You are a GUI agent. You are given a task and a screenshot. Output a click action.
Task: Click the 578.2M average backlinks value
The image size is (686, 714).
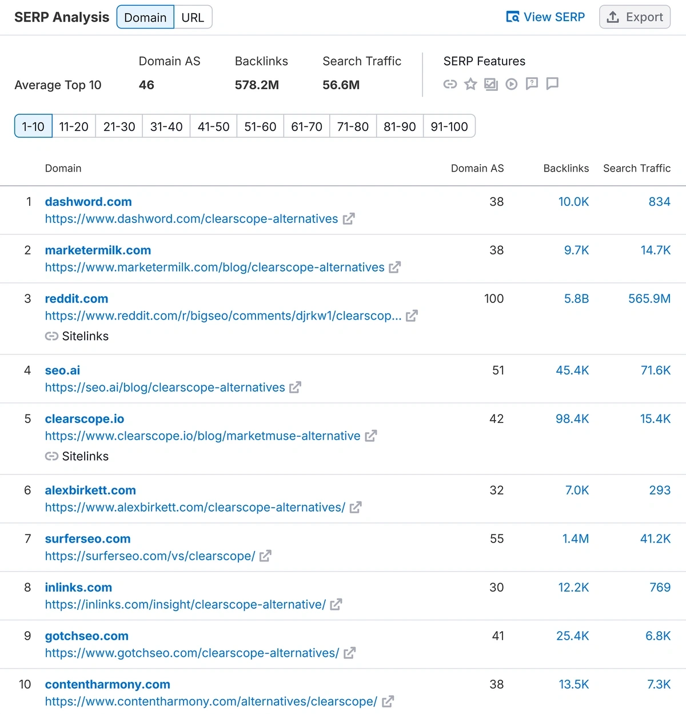tap(257, 85)
